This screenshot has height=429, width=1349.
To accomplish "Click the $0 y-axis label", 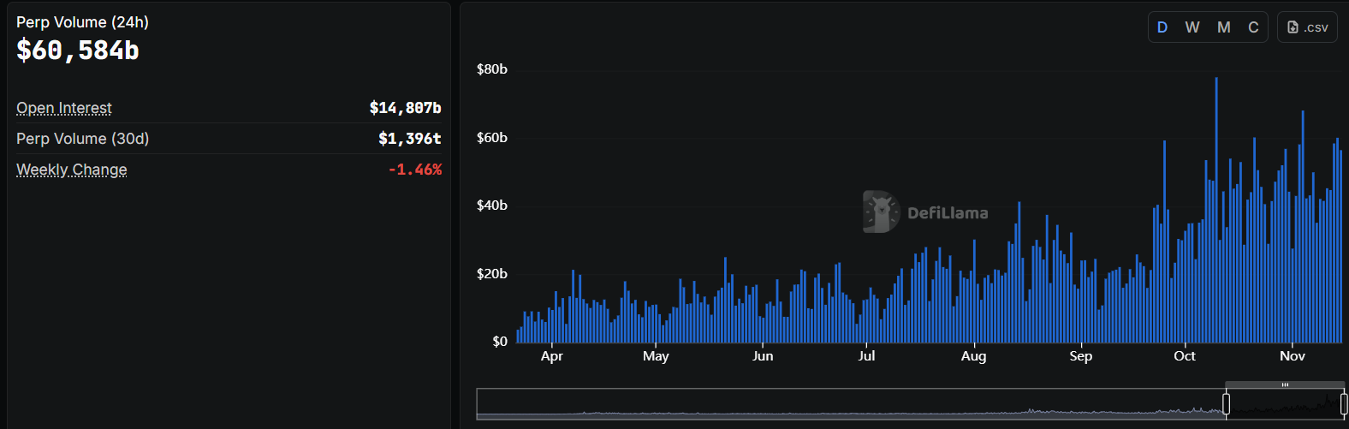I will pos(500,342).
